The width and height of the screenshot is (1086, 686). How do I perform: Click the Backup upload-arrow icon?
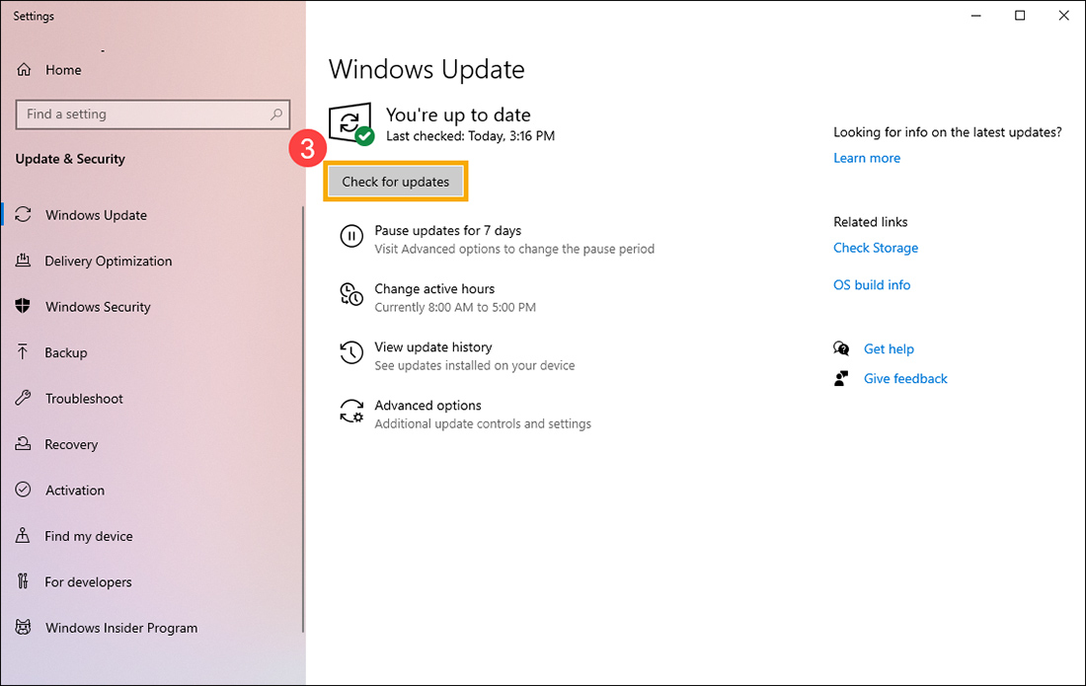tap(24, 352)
